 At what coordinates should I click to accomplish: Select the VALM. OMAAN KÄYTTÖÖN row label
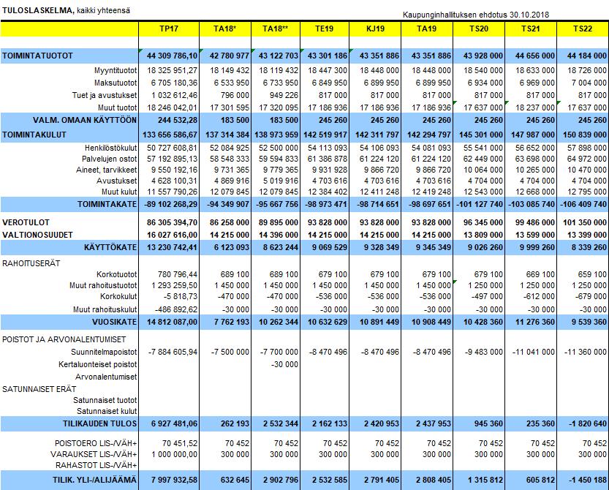tap(85, 120)
